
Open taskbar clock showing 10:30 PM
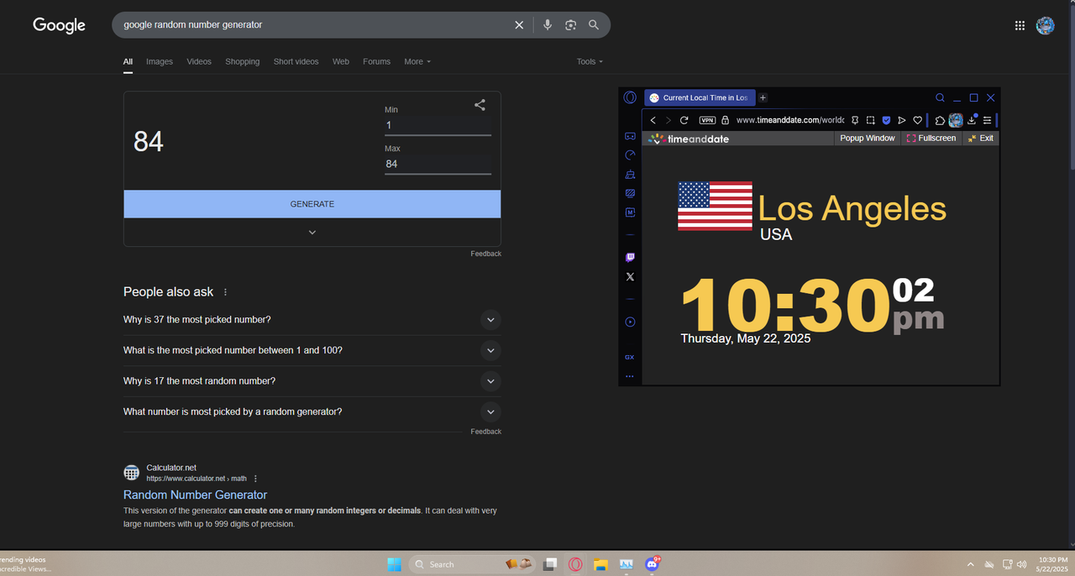(1052, 564)
